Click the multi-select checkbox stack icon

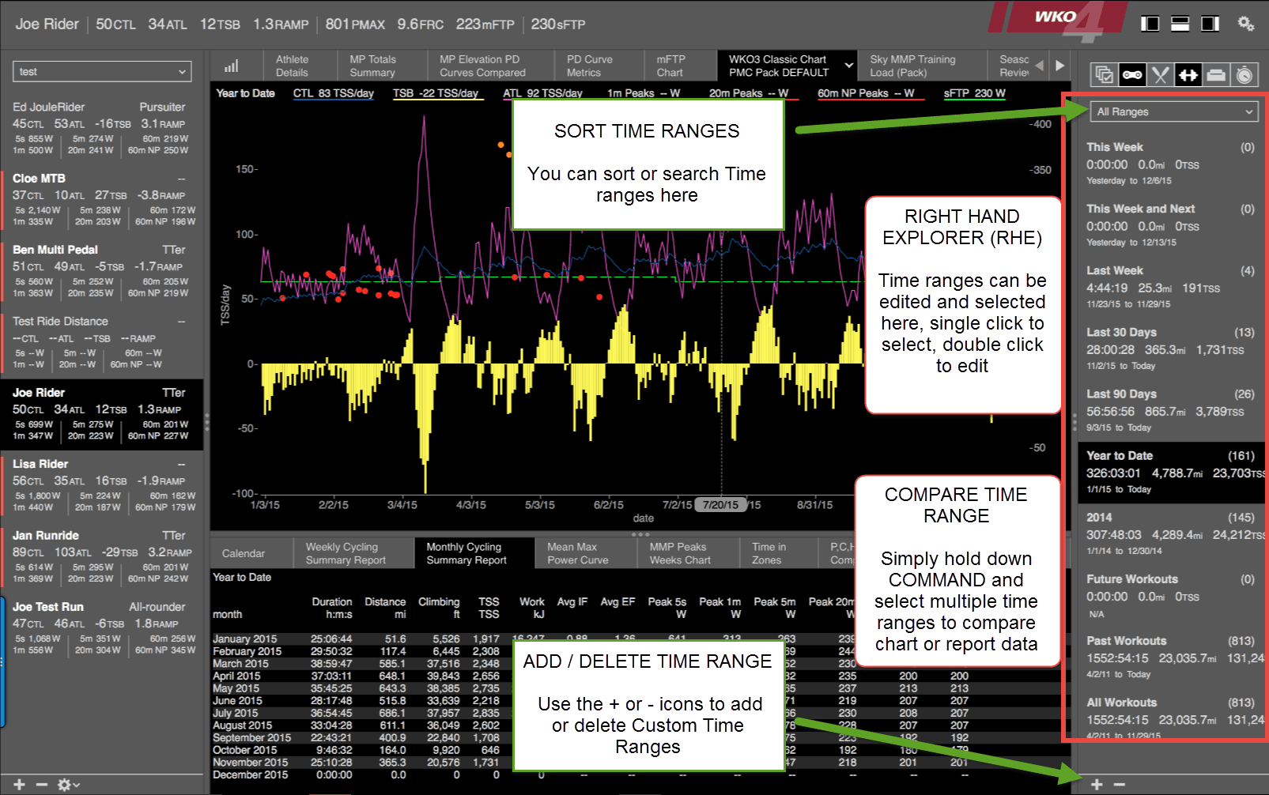click(1104, 75)
